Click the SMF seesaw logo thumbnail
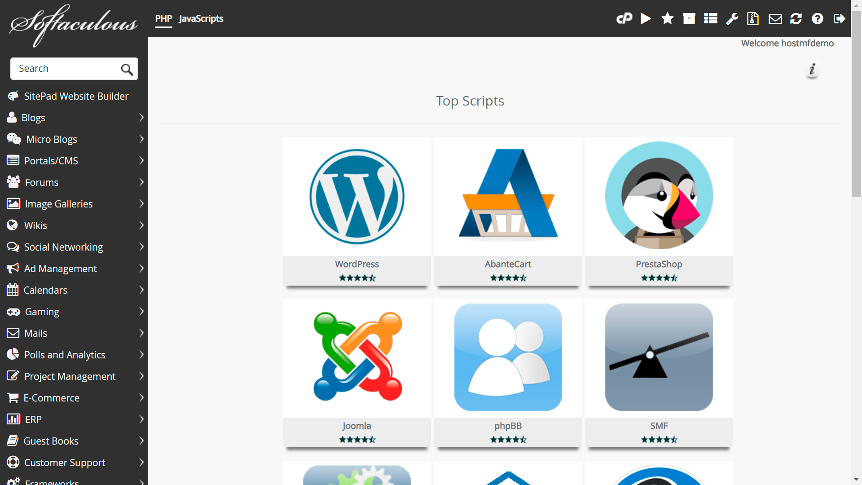This screenshot has height=485, width=862. pyautogui.click(x=659, y=357)
